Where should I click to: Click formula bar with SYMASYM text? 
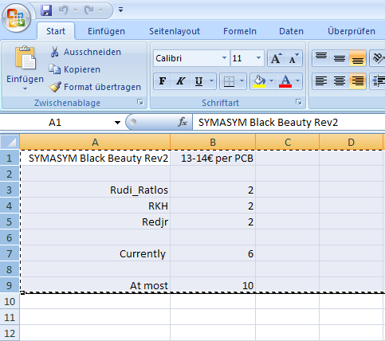pos(289,123)
